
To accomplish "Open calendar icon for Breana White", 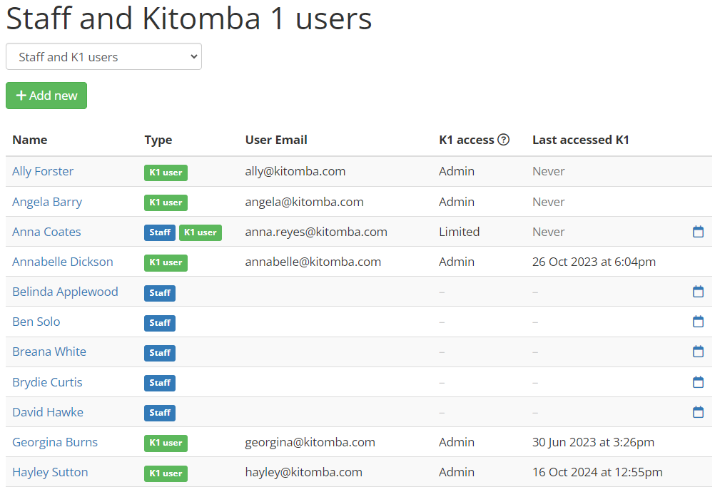I will 698,352.
